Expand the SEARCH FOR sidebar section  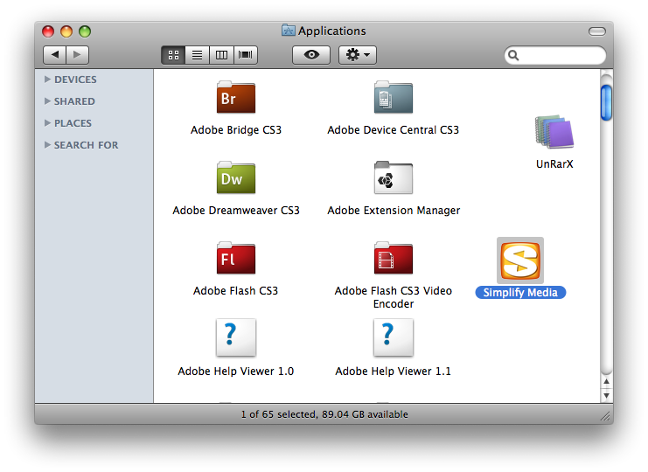tap(47, 145)
